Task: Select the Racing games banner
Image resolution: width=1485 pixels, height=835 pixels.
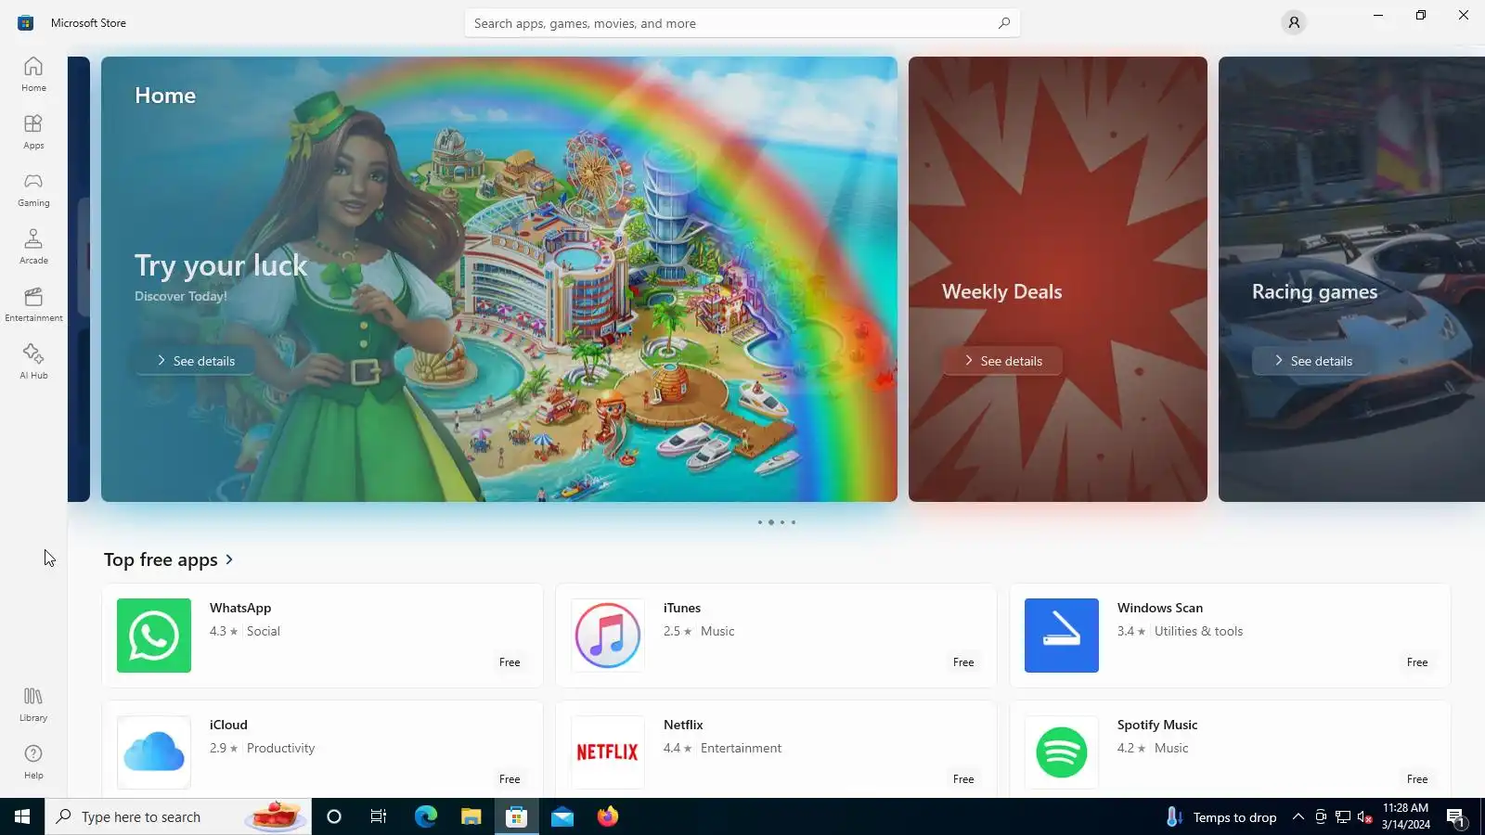Action: point(1351,279)
